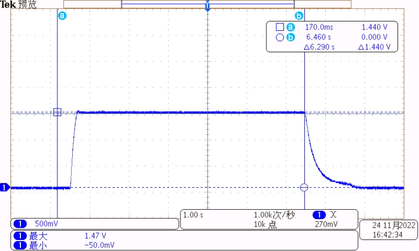
Task: Click the cursor a label at top
Action: tap(62, 16)
